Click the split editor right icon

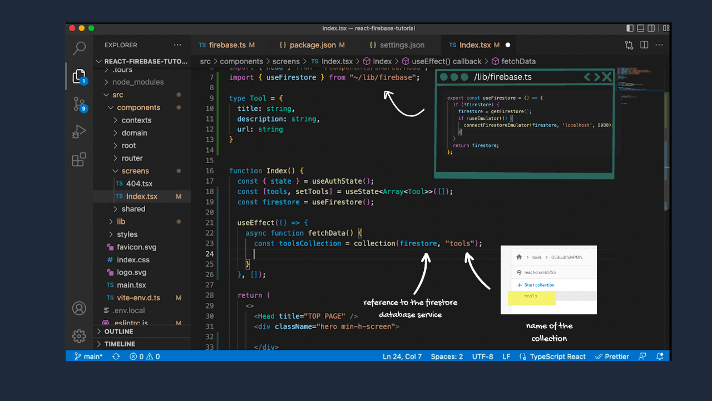point(644,45)
